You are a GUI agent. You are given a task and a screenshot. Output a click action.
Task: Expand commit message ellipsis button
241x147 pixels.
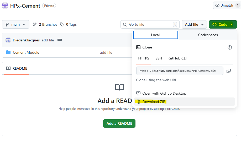pyautogui.click(x=60, y=40)
